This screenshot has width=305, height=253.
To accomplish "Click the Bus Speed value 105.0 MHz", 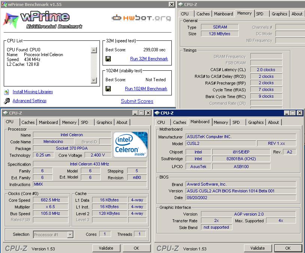I will pyautogui.click(x=51, y=214).
